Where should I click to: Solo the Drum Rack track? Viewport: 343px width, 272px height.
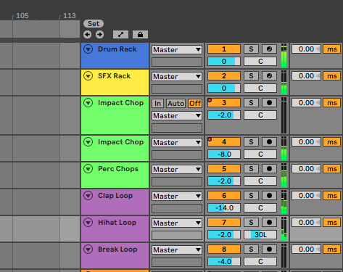(251, 49)
